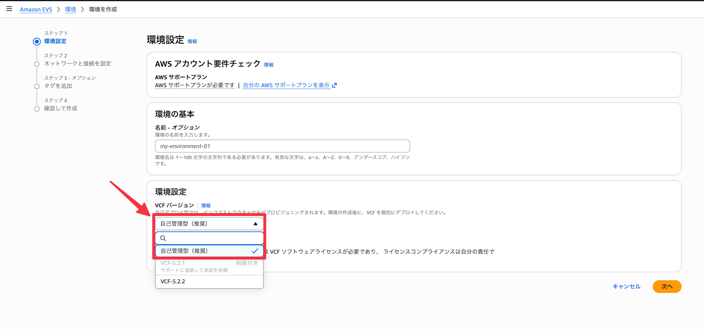Focus the environment name input field
This screenshot has height=329, width=704.
point(282,146)
